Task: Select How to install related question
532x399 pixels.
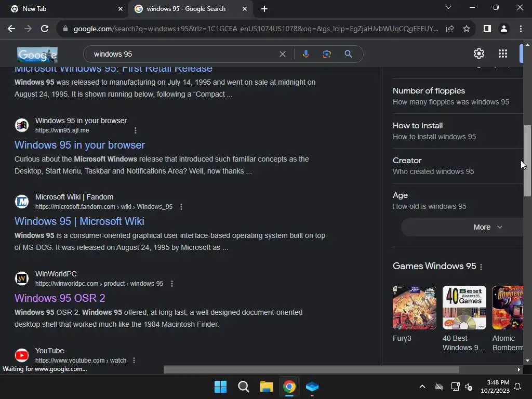Action: (x=458, y=131)
